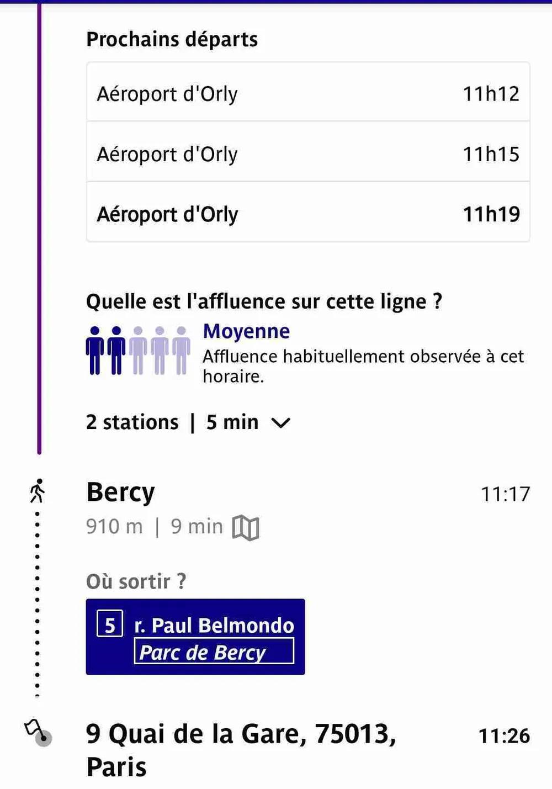Viewport: 552px width, 789px height.
Task: Tap the Moyenne crowd level label
Action: (x=246, y=331)
